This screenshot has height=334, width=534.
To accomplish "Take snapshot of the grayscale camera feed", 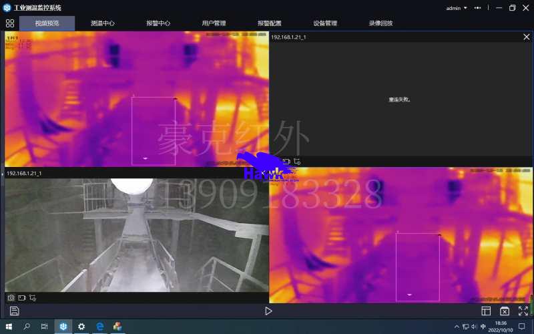I will (11, 297).
